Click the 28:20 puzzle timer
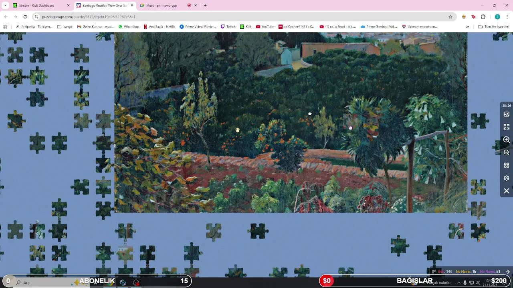Viewport: 513px width, 288px height. click(507, 106)
